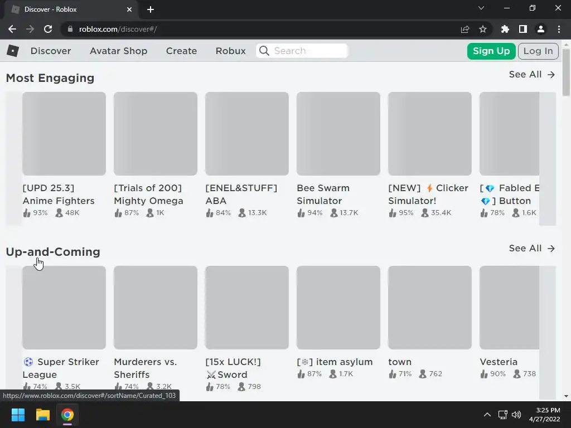Open the Discover nav item

coord(51,51)
